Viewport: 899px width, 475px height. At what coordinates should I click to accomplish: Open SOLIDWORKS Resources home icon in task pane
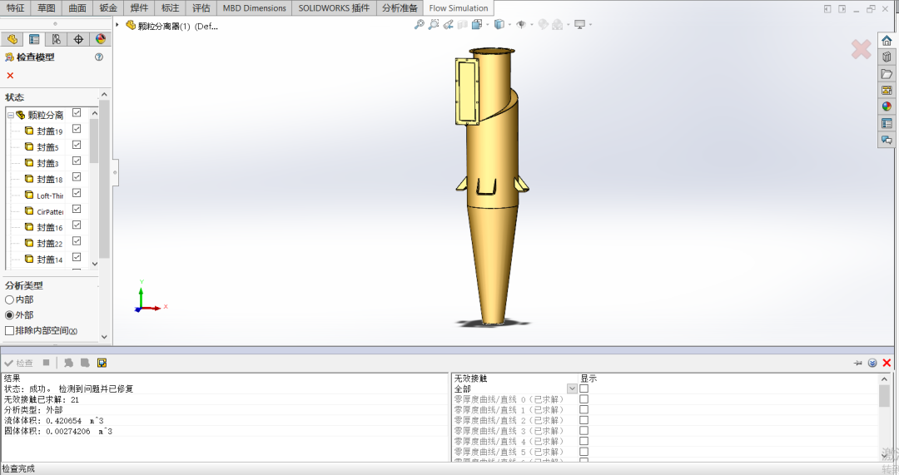887,41
